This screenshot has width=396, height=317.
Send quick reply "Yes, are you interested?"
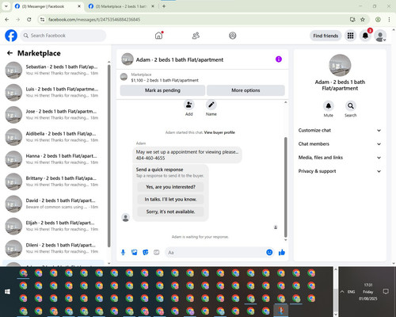pyautogui.click(x=170, y=187)
